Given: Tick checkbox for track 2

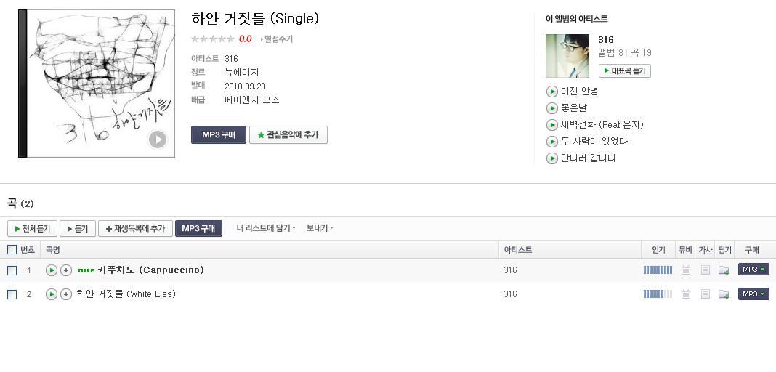Looking at the screenshot, I should click(x=12, y=295).
